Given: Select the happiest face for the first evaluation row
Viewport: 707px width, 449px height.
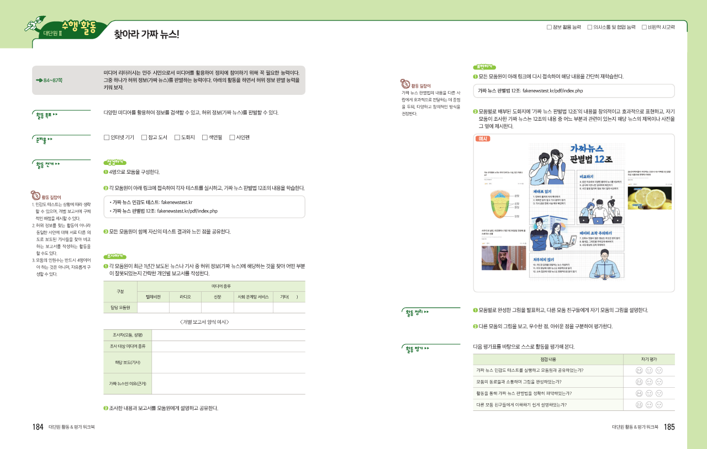Looking at the screenshot, I should (639, 370).
